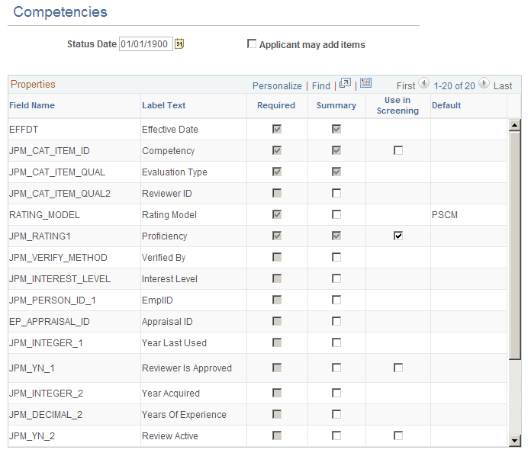Image resolution: width=531 pixels, height=453 pixels.
Task: Select field name JPM_RATING1
Action: point(40,236)
